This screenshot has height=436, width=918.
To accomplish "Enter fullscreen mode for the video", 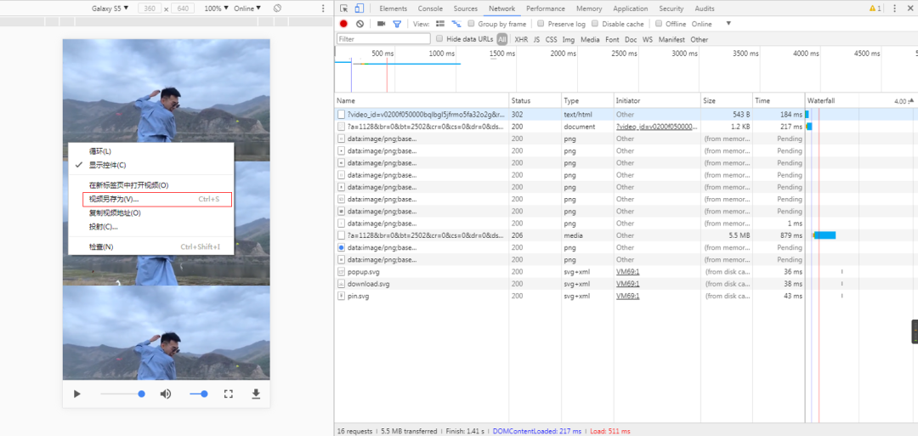I will click(229, 394).
